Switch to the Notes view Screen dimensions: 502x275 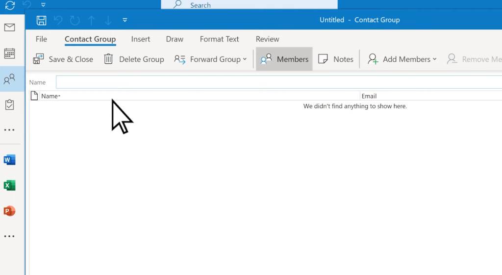point(336,59)
